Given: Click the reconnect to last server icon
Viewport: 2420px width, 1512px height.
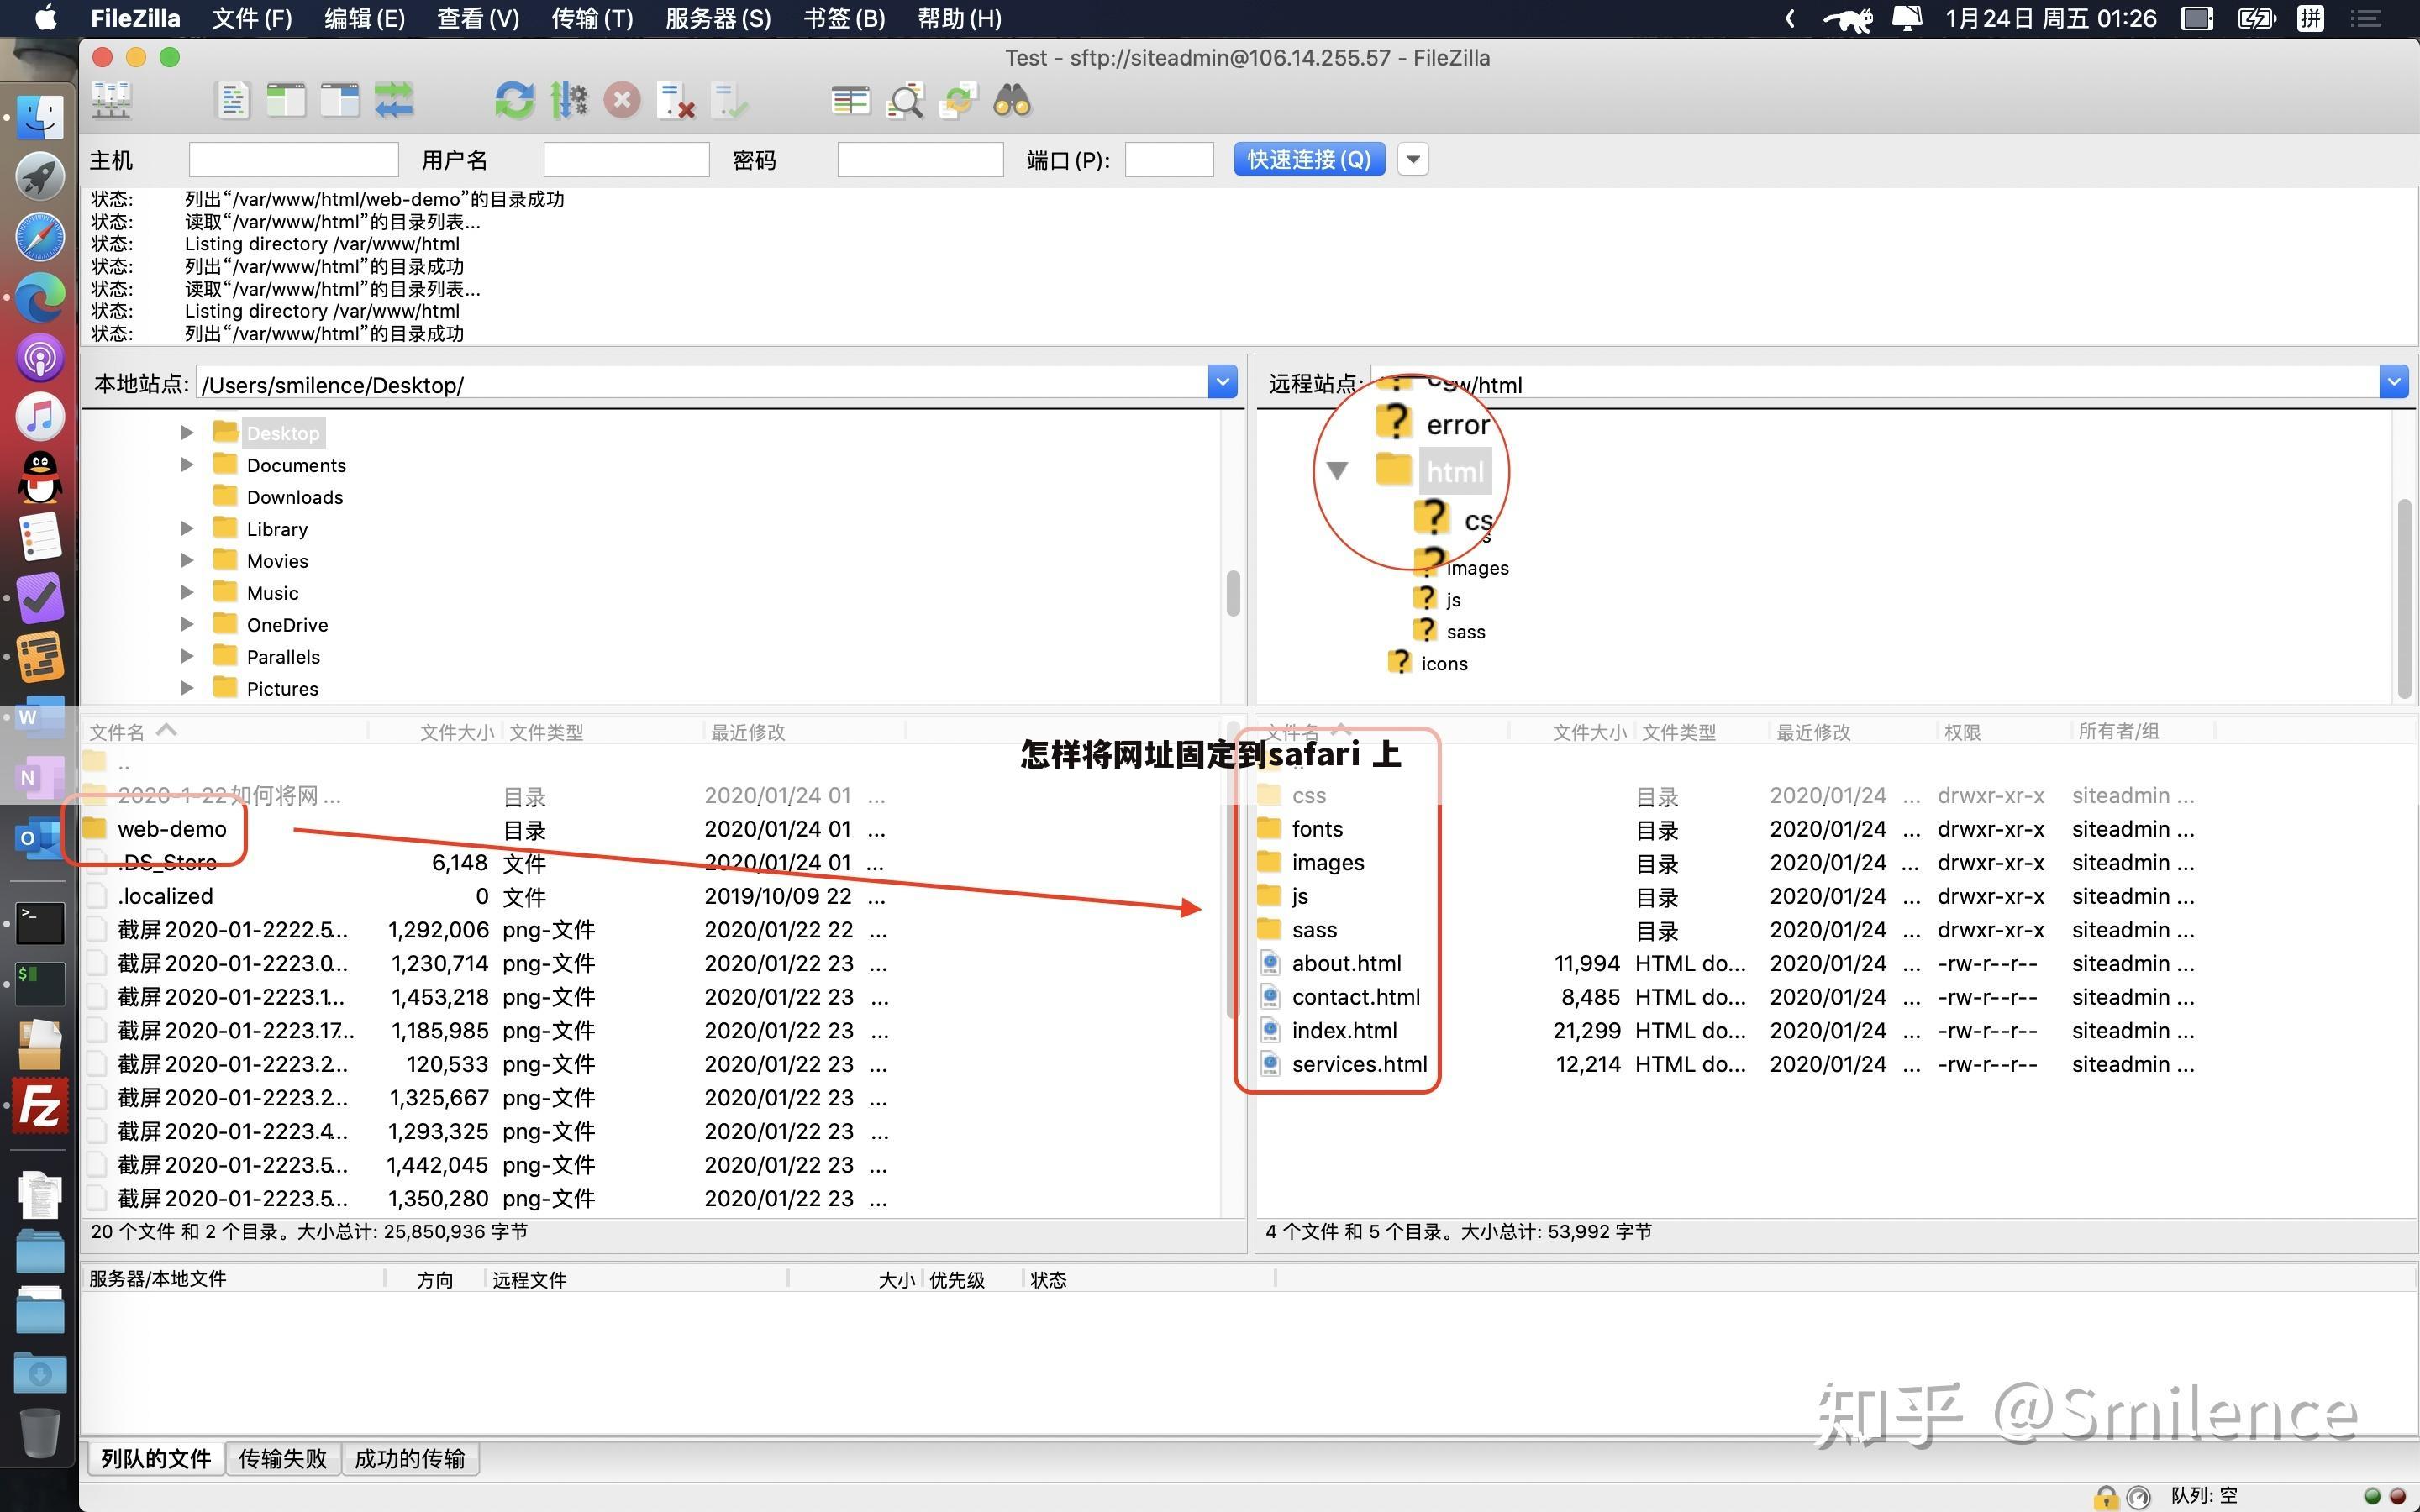Looking at the screenshot, I should [730, 101].
